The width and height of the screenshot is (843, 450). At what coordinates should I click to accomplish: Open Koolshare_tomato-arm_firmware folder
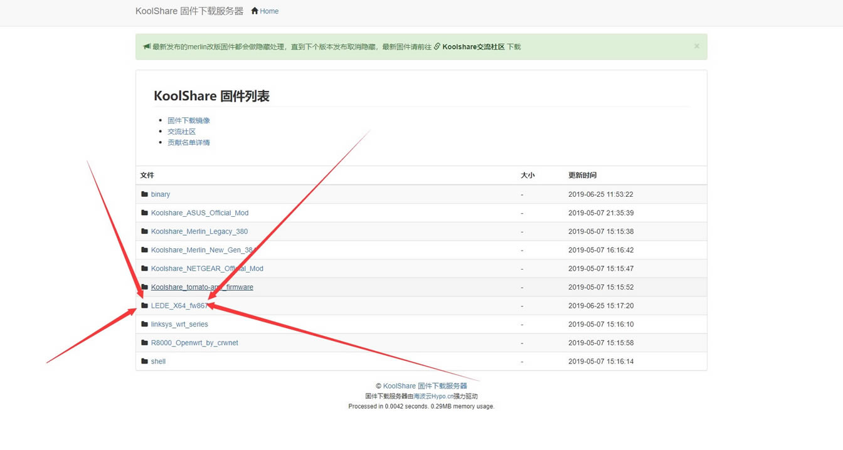coord(202,287)
